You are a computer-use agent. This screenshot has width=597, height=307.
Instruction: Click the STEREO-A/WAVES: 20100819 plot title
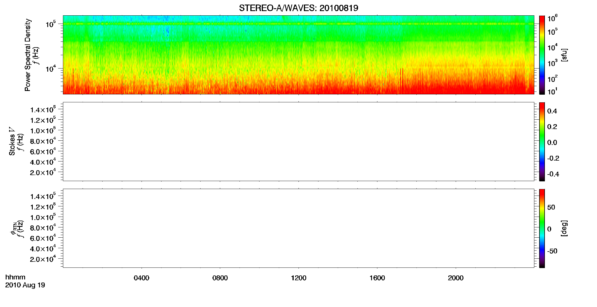click(298, 8)
